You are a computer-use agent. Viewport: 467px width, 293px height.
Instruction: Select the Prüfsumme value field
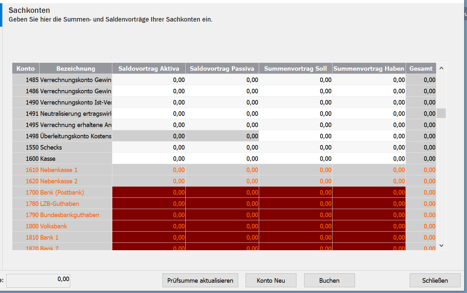click(x=38, y=280)
